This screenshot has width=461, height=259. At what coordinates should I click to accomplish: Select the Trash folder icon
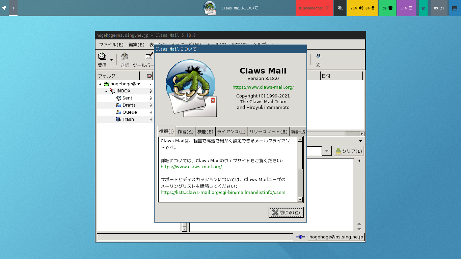118,119
